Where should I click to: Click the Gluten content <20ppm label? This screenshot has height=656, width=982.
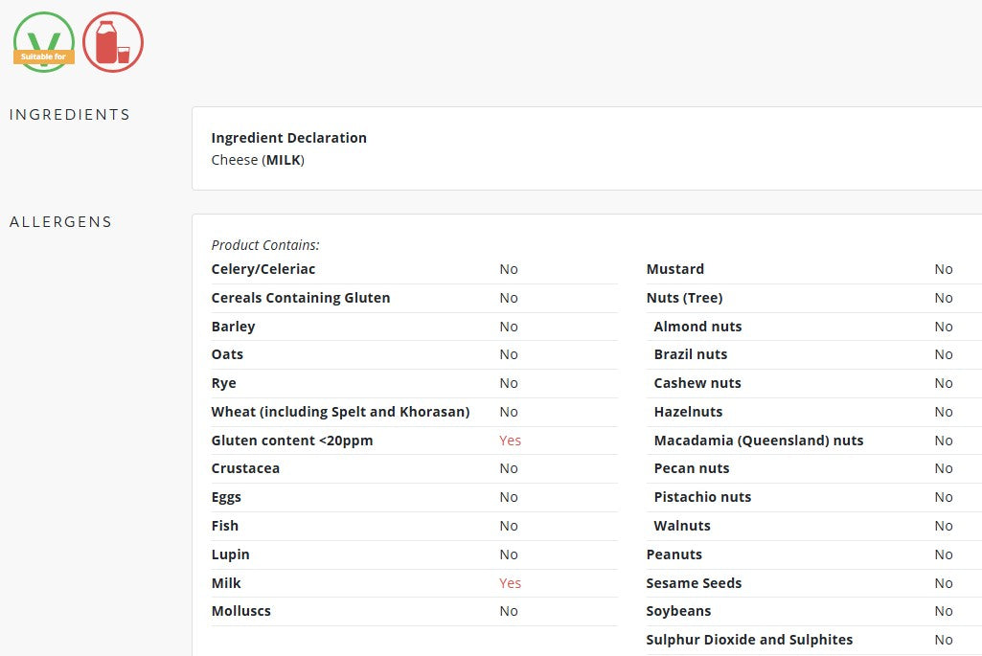292,441
